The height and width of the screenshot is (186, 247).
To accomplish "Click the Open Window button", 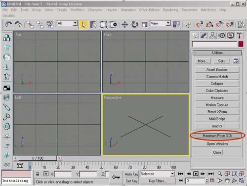I will [217, 144].
